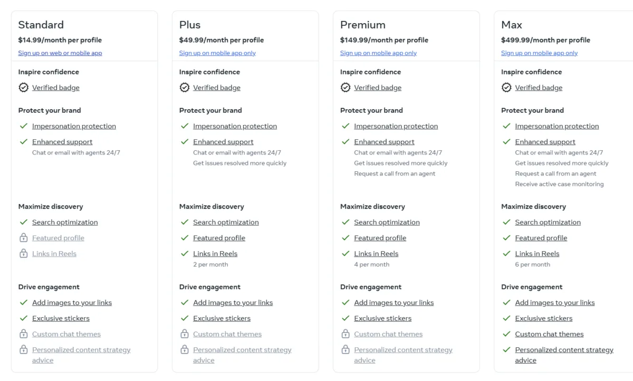The width and height of the screenshot is (633, 381).
Task: Click the Verified badge icon in Max plan
Action: click(506, 87)
